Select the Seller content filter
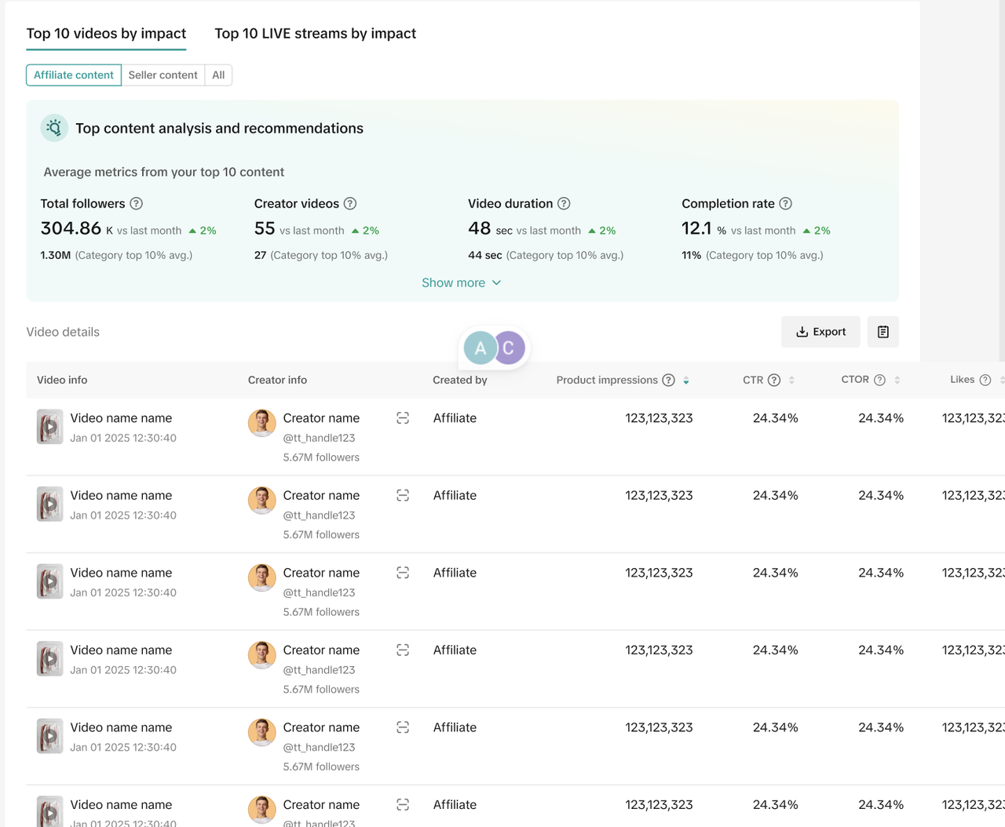The height and width of the screenshot is (827, 1005). point(163,75)
